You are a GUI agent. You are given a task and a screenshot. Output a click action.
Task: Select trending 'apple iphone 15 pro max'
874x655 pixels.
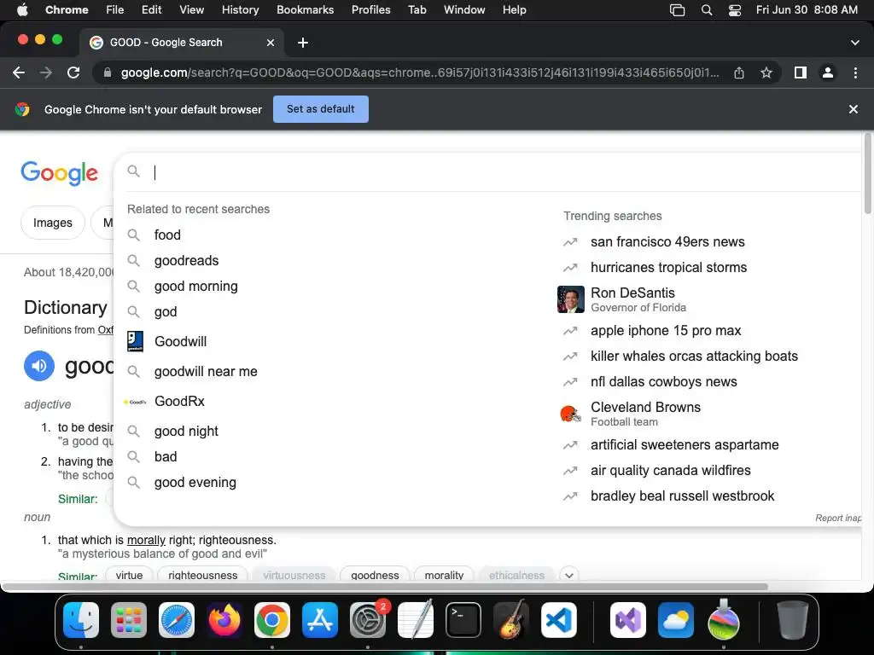pos(666,330)
